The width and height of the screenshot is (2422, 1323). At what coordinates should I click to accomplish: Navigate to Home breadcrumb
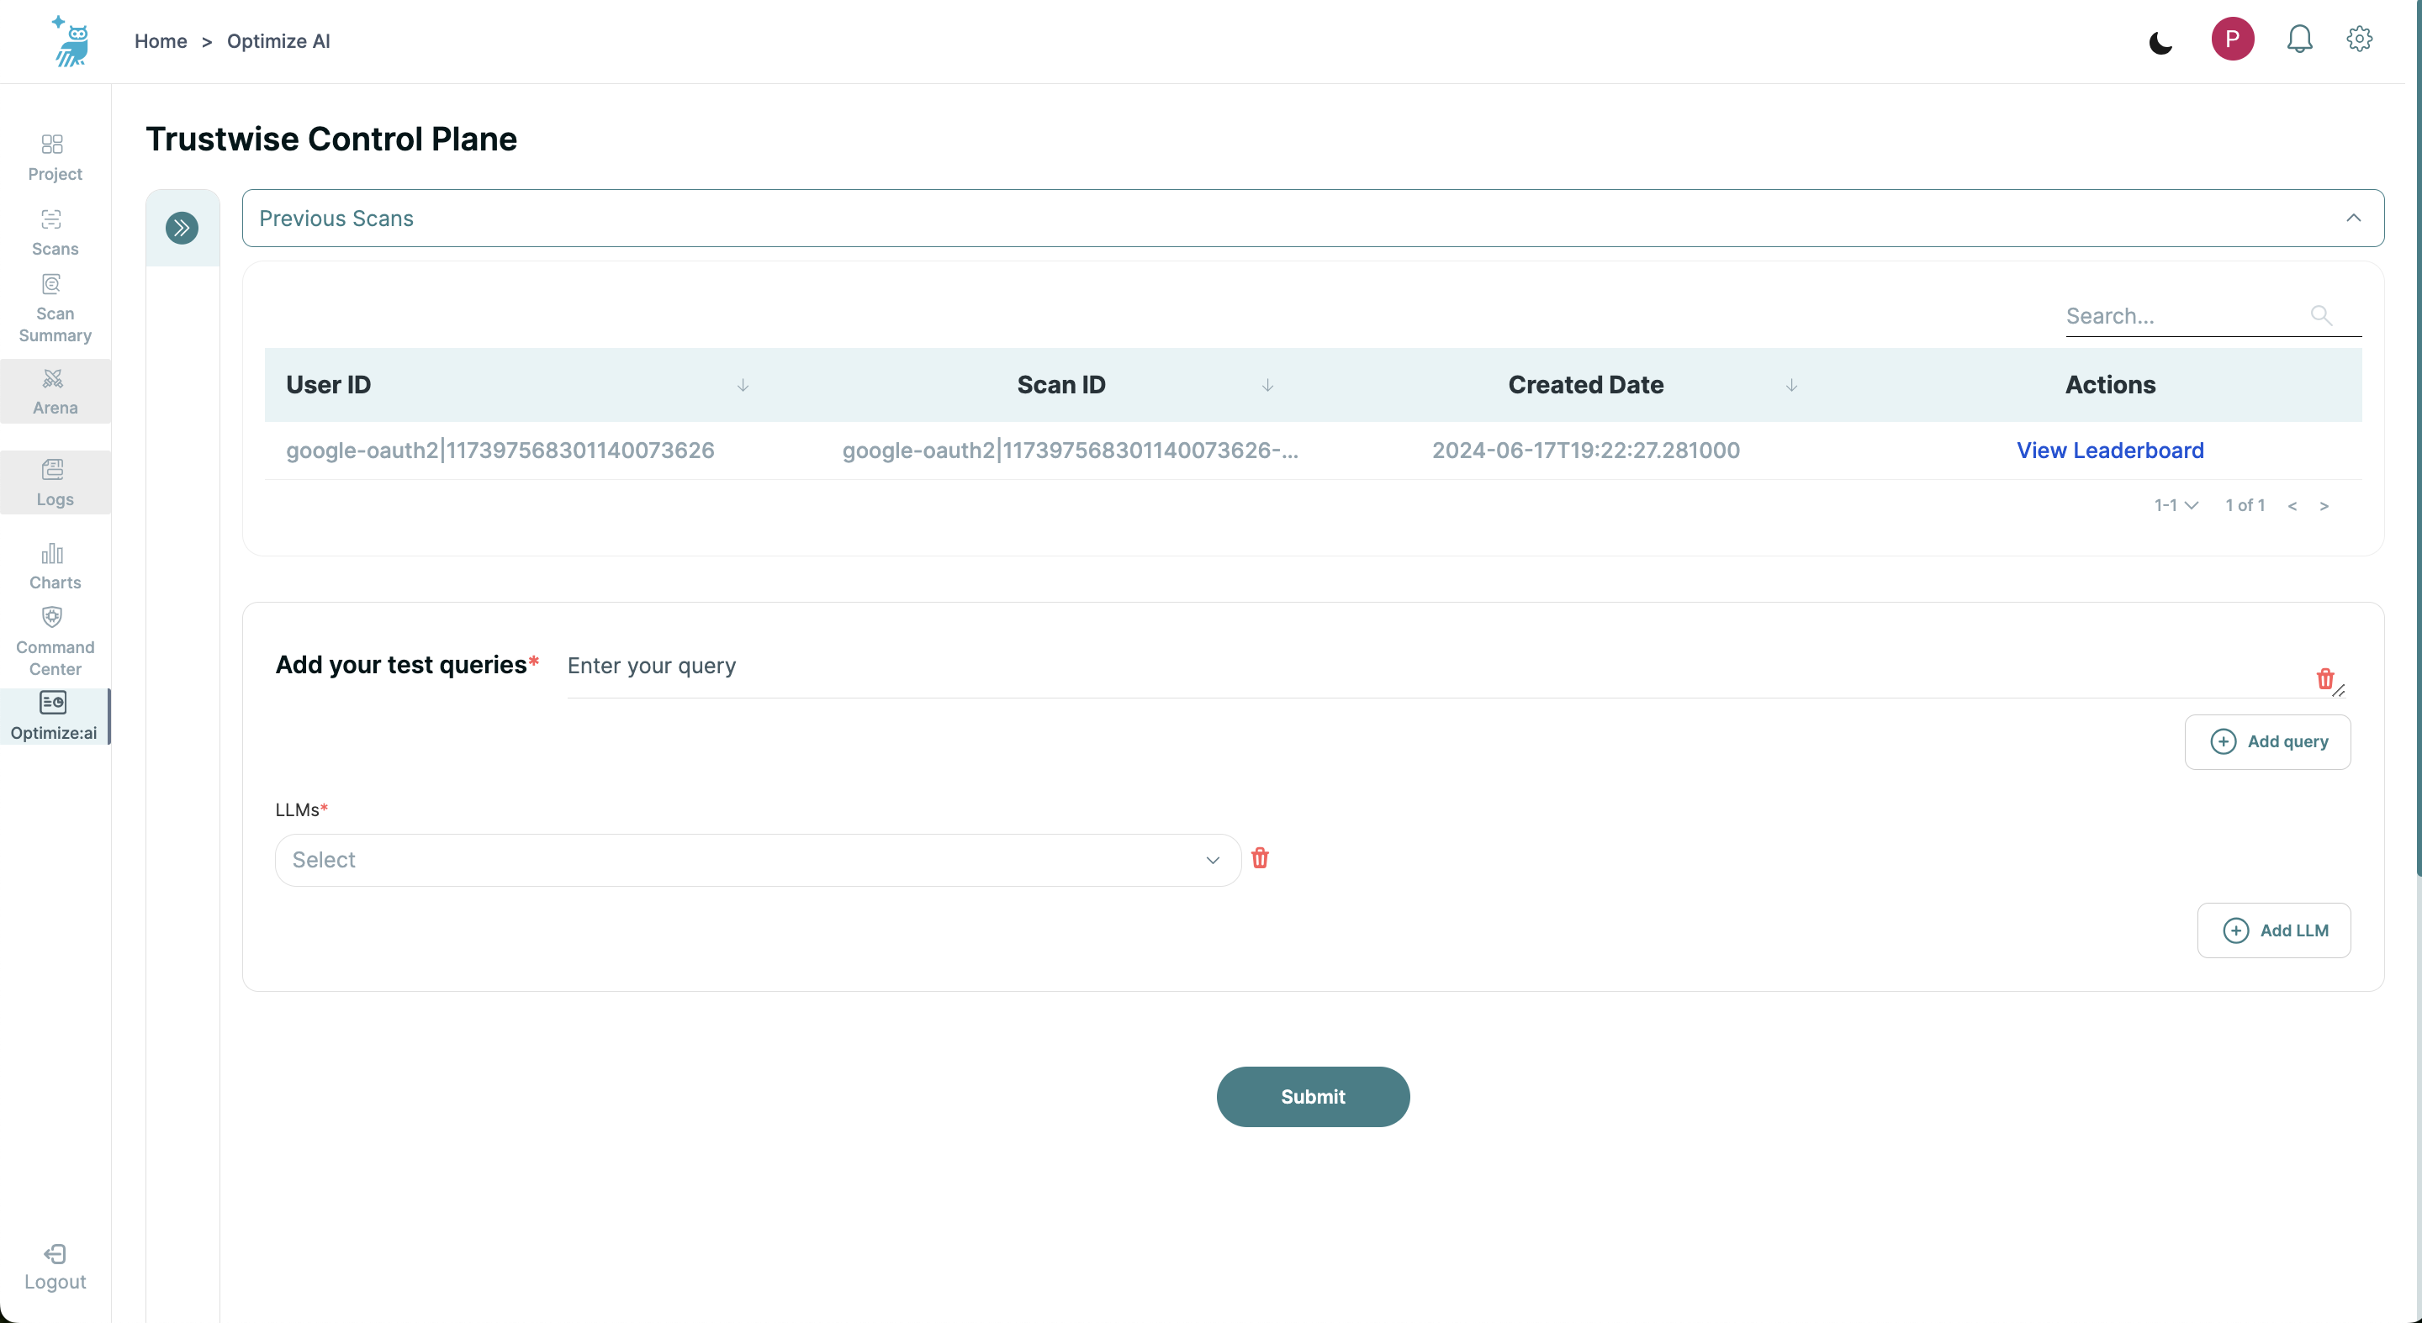pyautogui.click(x=161, y=41)
